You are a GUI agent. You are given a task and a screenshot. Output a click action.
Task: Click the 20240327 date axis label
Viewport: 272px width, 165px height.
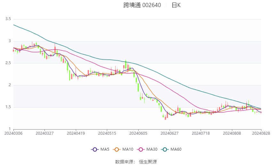pos(44,133)
